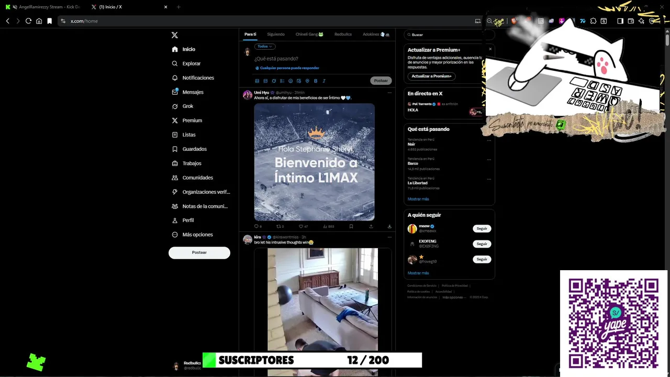This screenshot has width=670, height=377.
Task: Show more trends via Mostrar más
Action: pyautogui.click(x=418, y=199)
